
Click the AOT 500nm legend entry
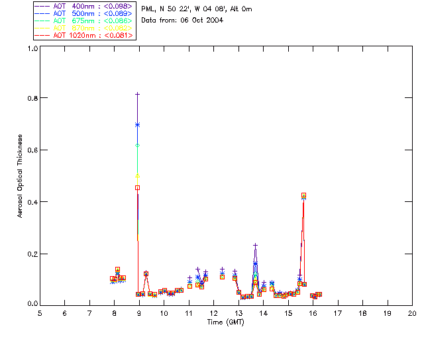point(84,13)
